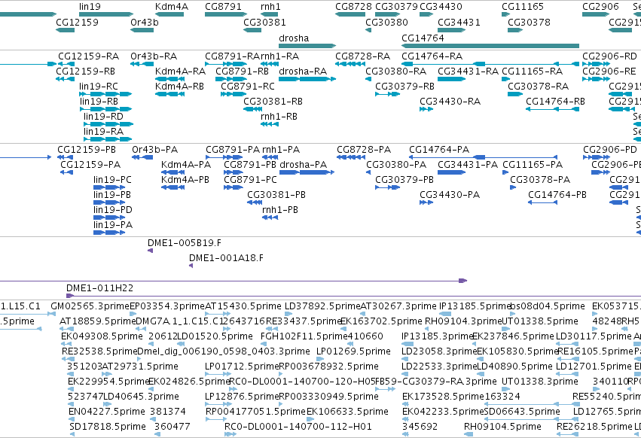Click the SD17818.5prime EST label
Screen dimensions: 641x438
click(x=108, y=427)
